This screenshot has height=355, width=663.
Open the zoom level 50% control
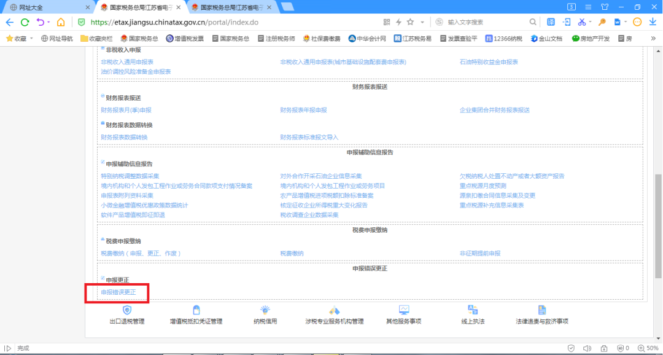(x=647, y=348)
